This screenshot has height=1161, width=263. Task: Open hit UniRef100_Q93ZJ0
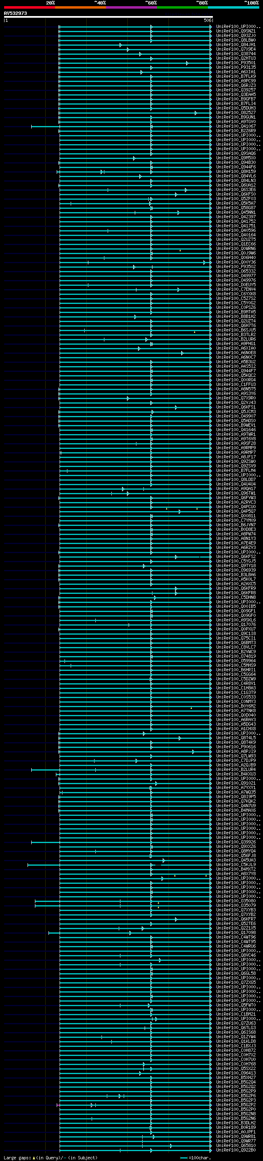tap(236, 35)
